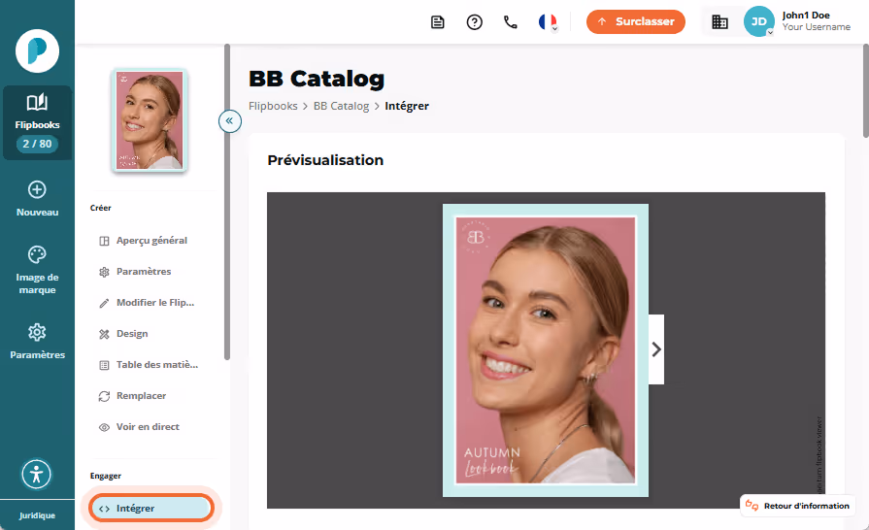Select the Intégrer menu item
The image size is (869, 530).
click(151, 509)
